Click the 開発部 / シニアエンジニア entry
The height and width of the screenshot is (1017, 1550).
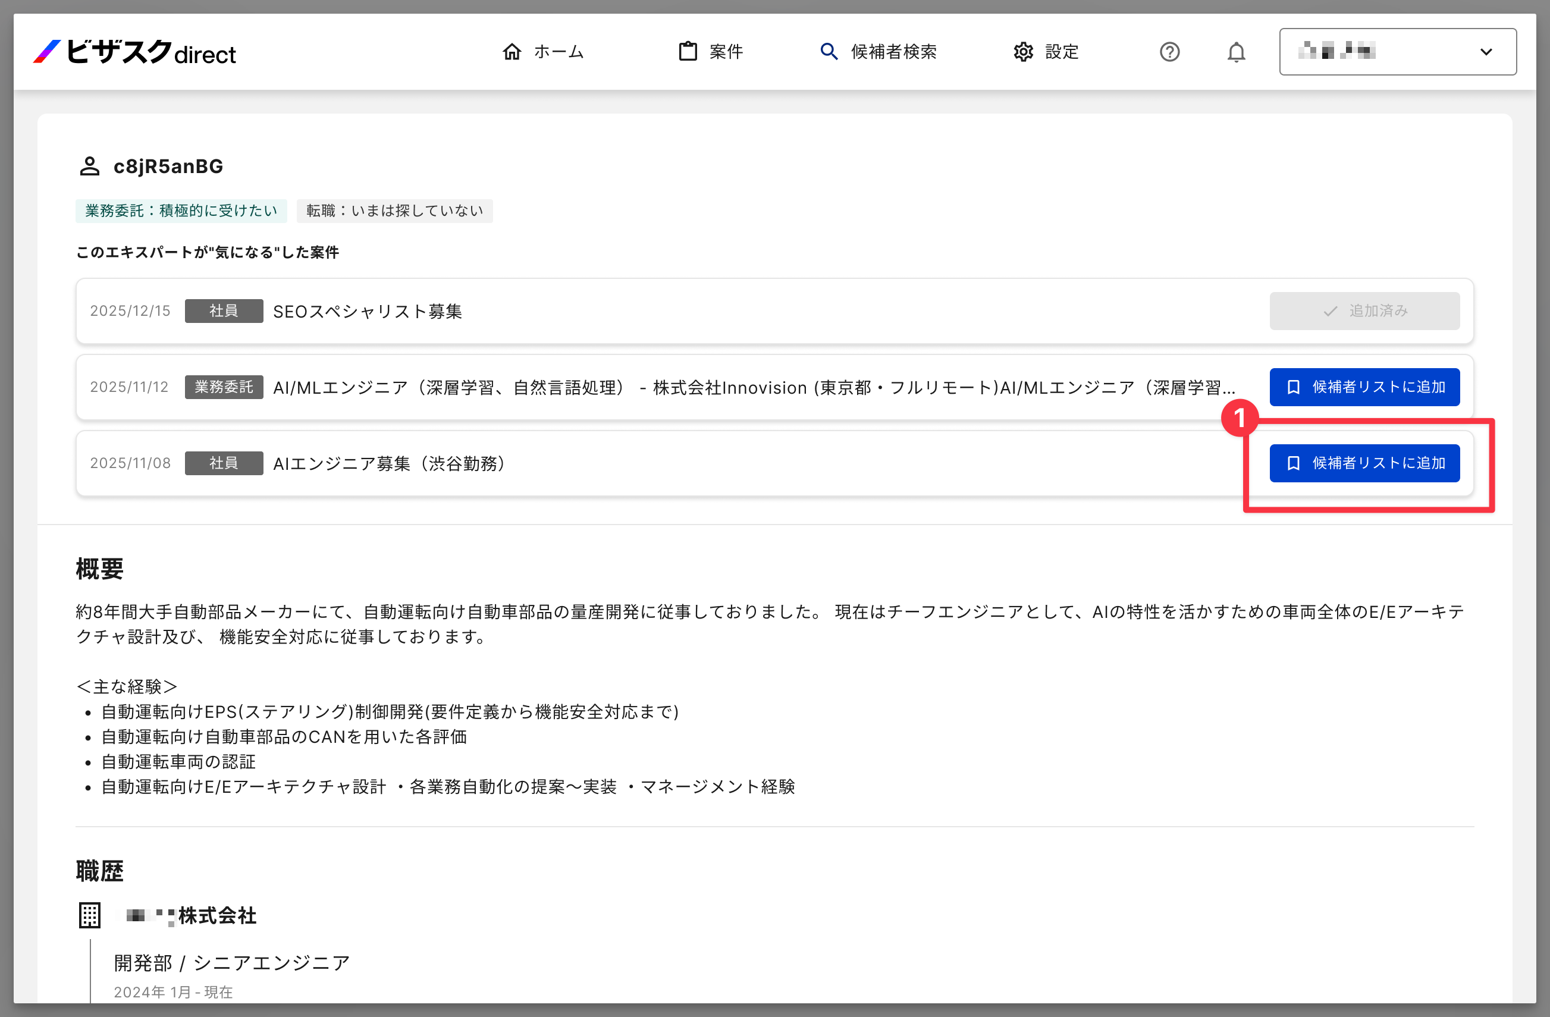232,962
